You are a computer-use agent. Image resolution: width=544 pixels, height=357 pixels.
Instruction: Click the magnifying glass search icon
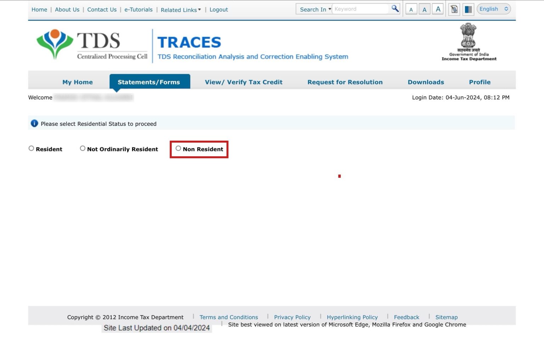click(x=395, y=9)
